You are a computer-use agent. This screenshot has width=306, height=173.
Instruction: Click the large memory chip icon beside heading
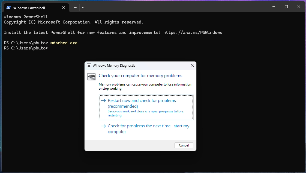coord(91,77)
